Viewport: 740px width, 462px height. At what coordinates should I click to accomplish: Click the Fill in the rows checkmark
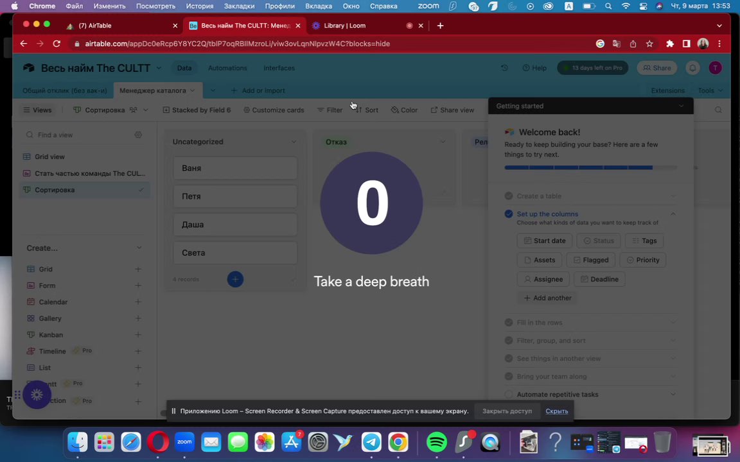click(509, 323)
